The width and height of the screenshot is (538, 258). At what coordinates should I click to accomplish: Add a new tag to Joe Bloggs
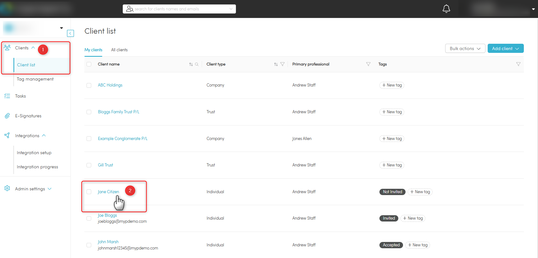[x=413, y=218]
